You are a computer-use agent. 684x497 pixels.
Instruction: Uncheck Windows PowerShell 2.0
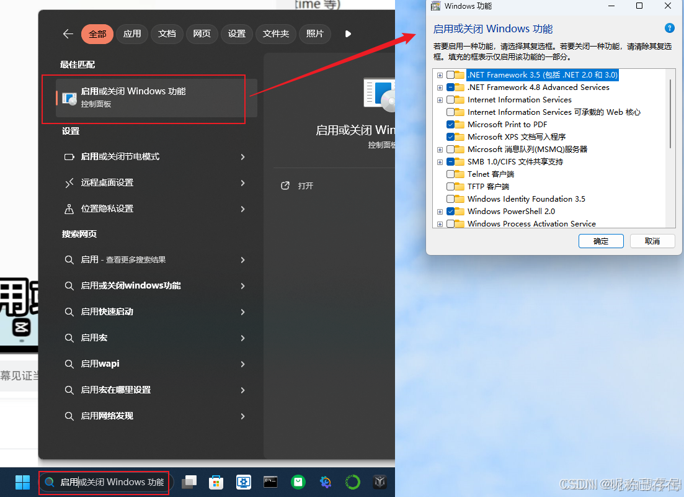click(450, 211)
